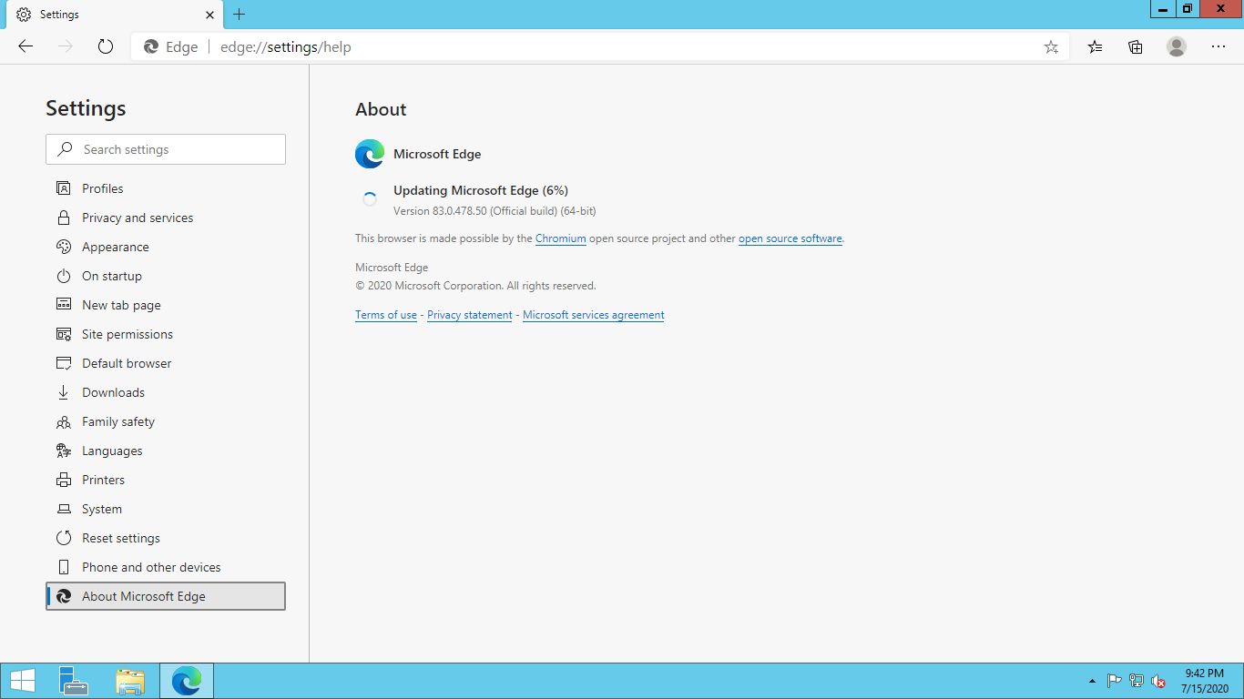The height and width of the screenshot is (699, 1244).
Task: Close the Settings tab using its X
Action: tap(210, 15)
